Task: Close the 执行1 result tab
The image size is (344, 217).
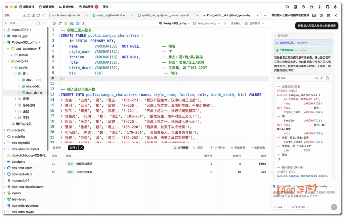Action: [x=81, y=148]
